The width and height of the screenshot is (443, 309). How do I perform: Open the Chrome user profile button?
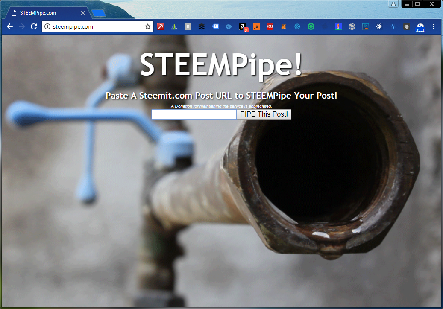pos(393,4)
